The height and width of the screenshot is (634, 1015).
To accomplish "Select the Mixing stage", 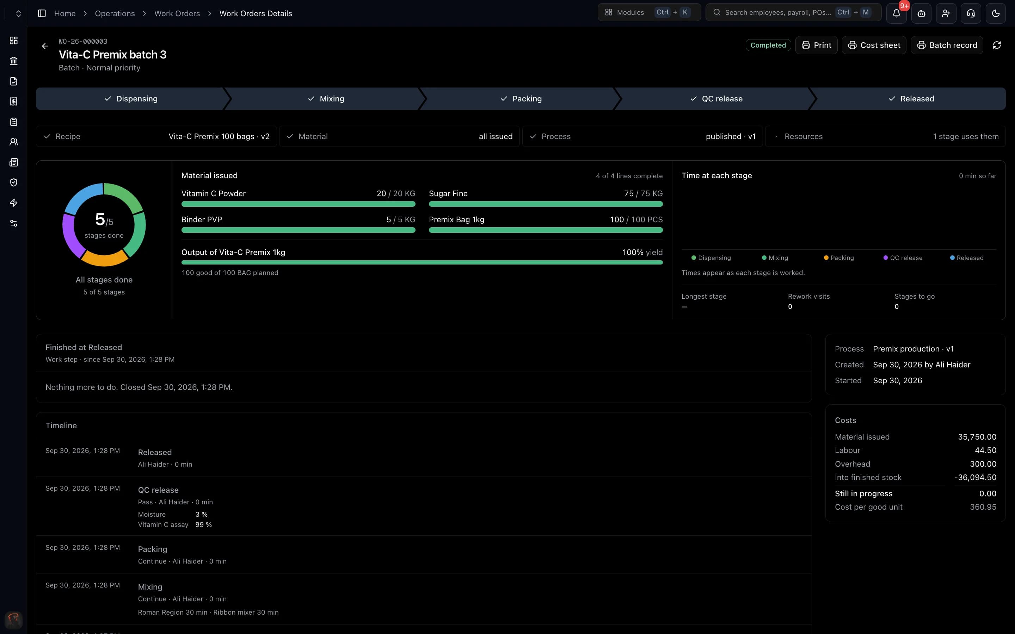I will coord(326,99).
